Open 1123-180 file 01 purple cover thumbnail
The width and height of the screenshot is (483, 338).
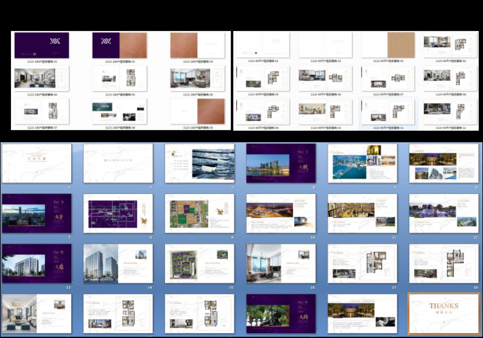(x=41, y=45)
